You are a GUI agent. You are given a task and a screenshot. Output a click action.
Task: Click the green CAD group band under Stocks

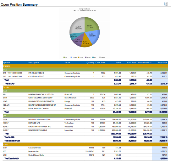tap(85, 91)
